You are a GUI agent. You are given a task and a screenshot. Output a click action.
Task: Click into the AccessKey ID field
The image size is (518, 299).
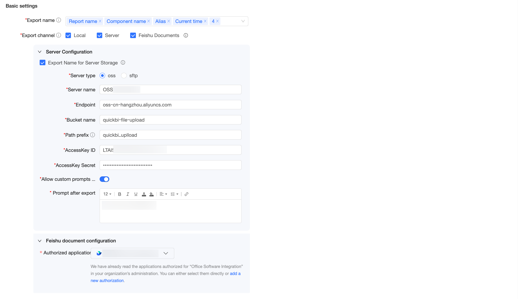pos(171,150)
